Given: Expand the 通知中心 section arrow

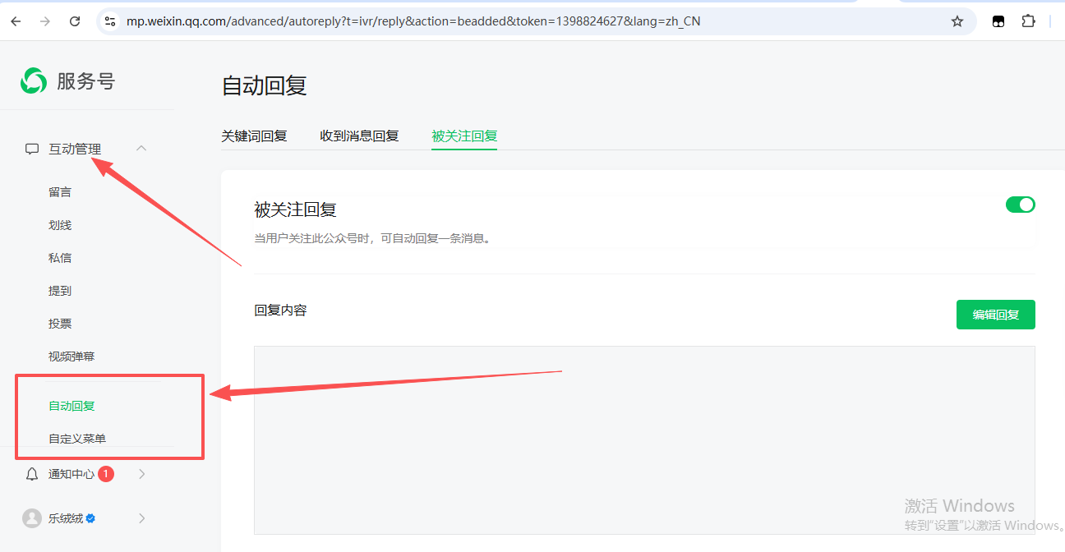Looking at the screenshot, I should pyautogui.click(x=141, y=474).
